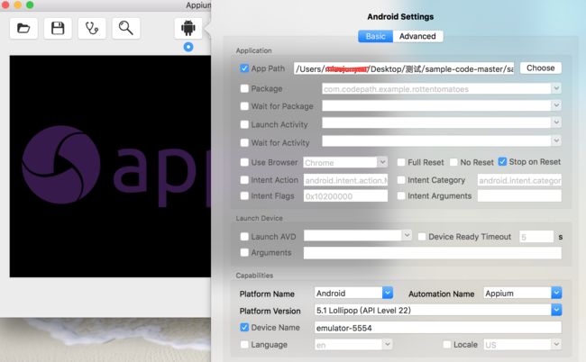Enable the Intent Flags checkbox

click(x=244, y=196)
